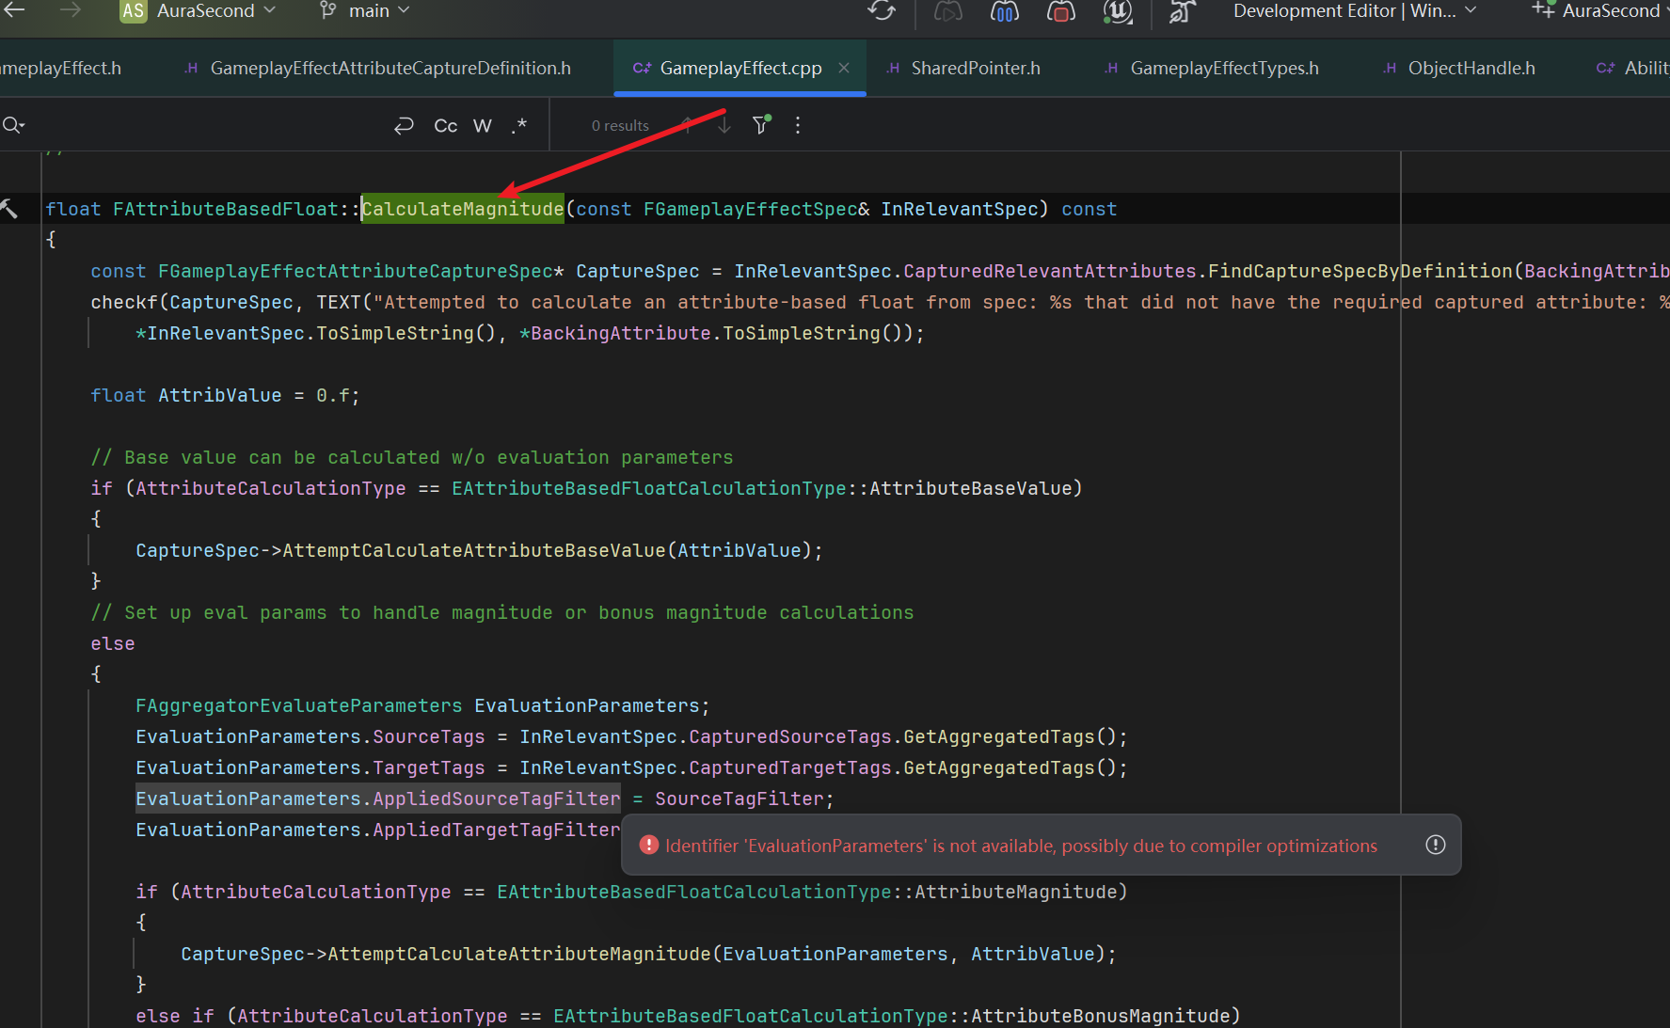This screenshot has width=1670, height=1028.
Task: Click the build umbrella icon
Action: point(1182,11)
